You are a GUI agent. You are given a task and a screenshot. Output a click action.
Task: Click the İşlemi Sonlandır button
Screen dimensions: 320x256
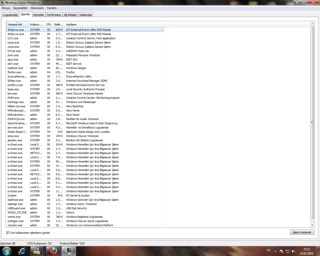302,232
